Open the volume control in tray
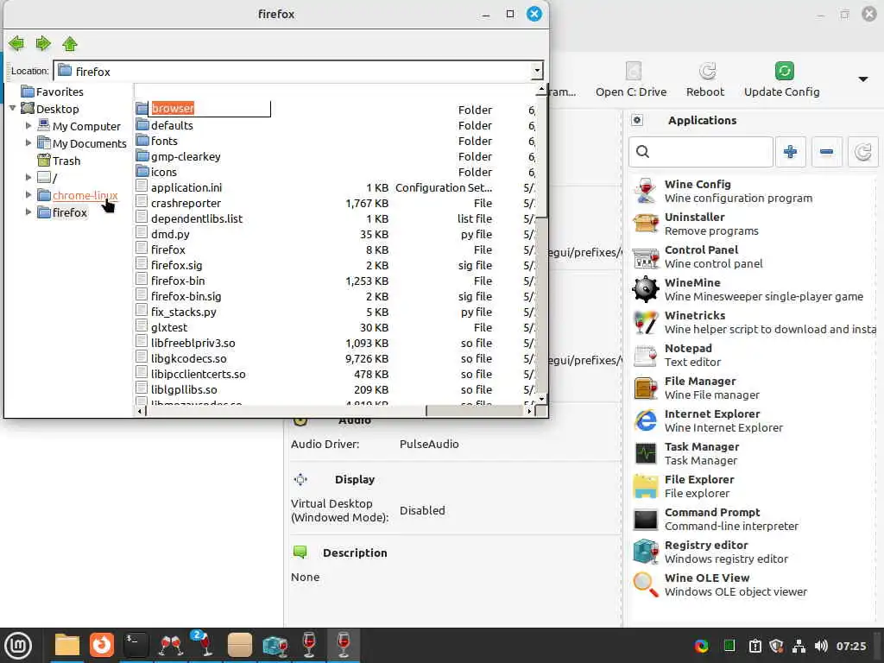884x663 pixels. click(x=821, y=646)
